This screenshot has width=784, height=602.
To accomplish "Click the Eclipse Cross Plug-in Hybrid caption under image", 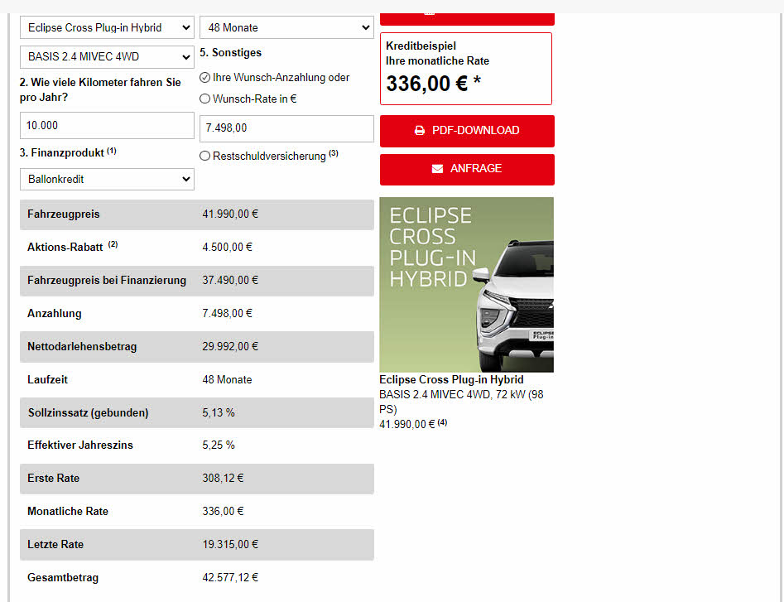I will coord(451,379).
